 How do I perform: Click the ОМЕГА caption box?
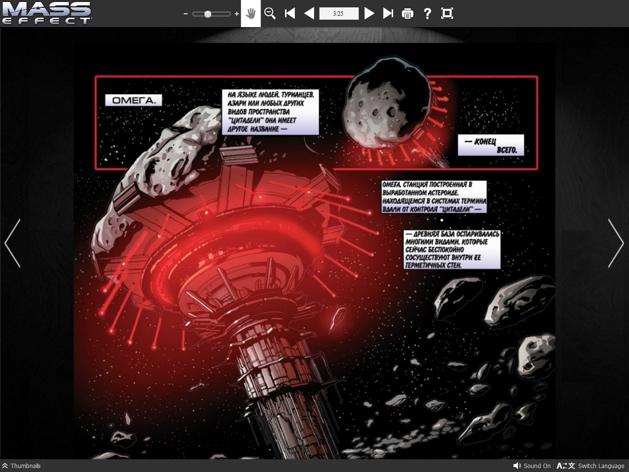pyautogui.click(x=134, y=100)
